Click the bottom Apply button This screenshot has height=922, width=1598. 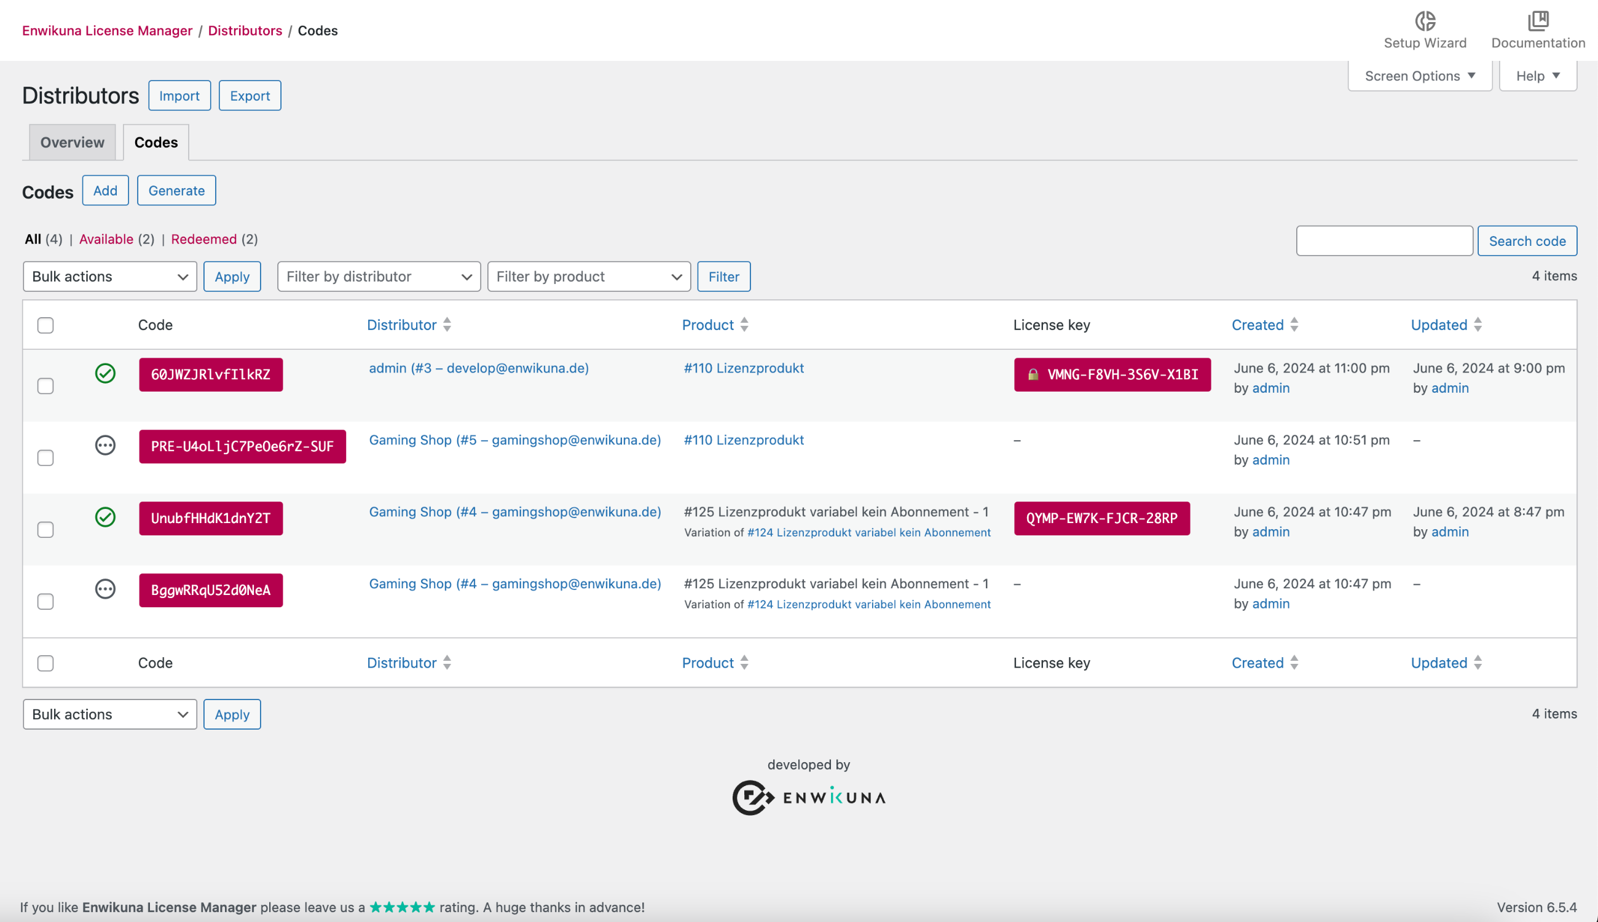point(232,714)
